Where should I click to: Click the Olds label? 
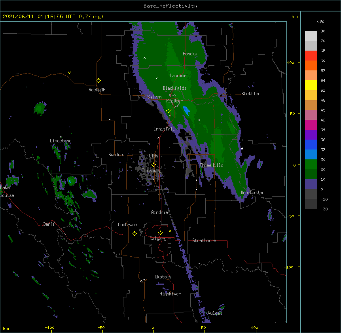coord(153,156)
